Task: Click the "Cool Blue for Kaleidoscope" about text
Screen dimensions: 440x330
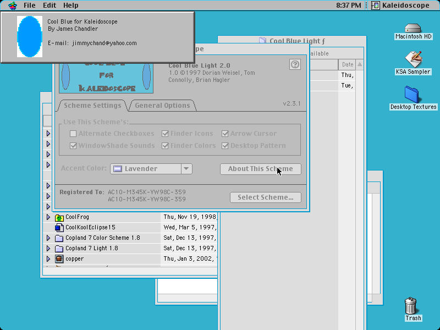Action: [x=82, y=21]
